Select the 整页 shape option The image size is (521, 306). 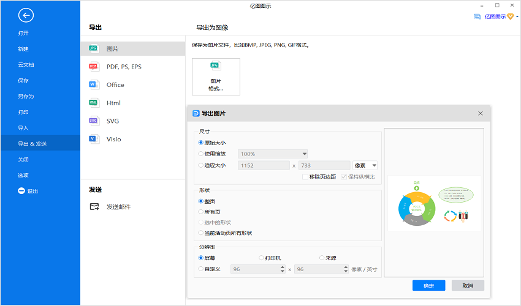point(200,201)
